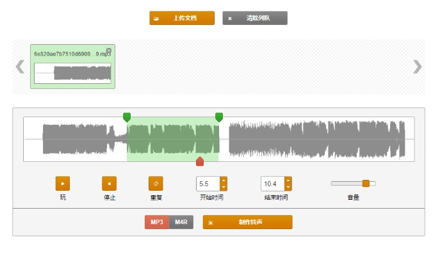Decrease start time with down arrow
This screenshot has width=442, height=256.
(224, 188)
